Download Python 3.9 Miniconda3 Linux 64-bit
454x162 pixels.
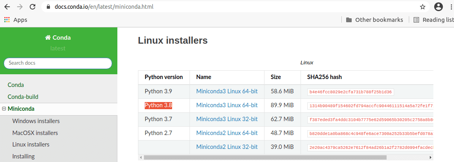point(227,92)
